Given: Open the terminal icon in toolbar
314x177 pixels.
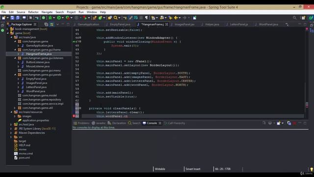Looking at the screenshot, I should [x=24, y=18].
